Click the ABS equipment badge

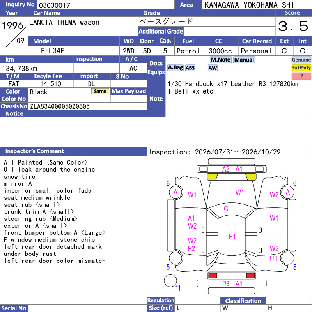click(190, 68)
